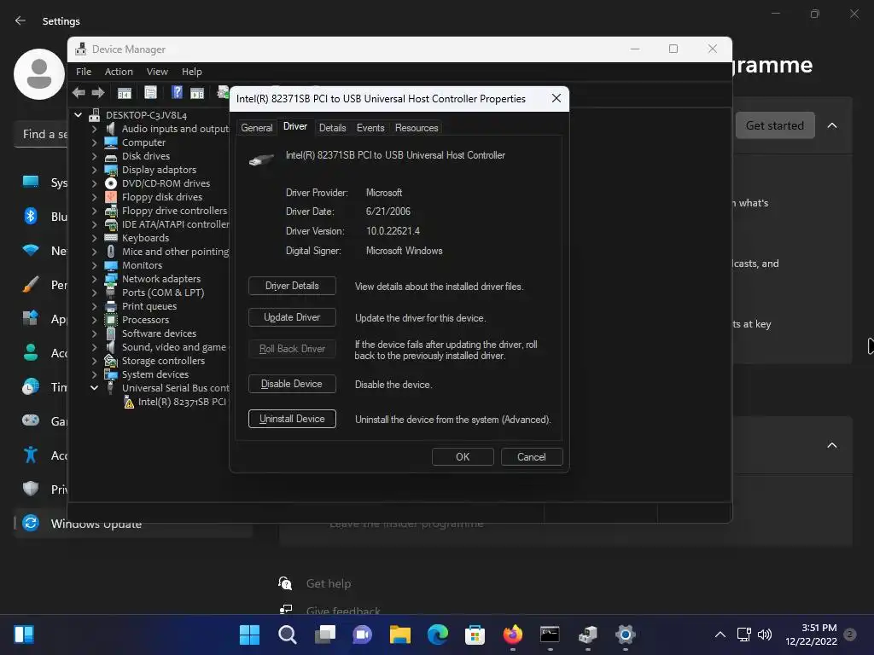
Task: Click the Find a setting search field
Action: 43,134
